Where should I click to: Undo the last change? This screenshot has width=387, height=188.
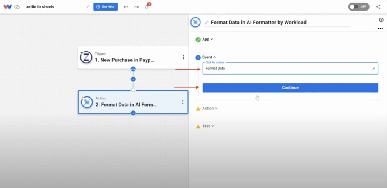pos(126,7)
